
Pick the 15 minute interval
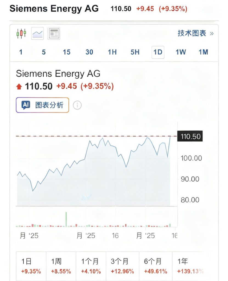(66, 52)
